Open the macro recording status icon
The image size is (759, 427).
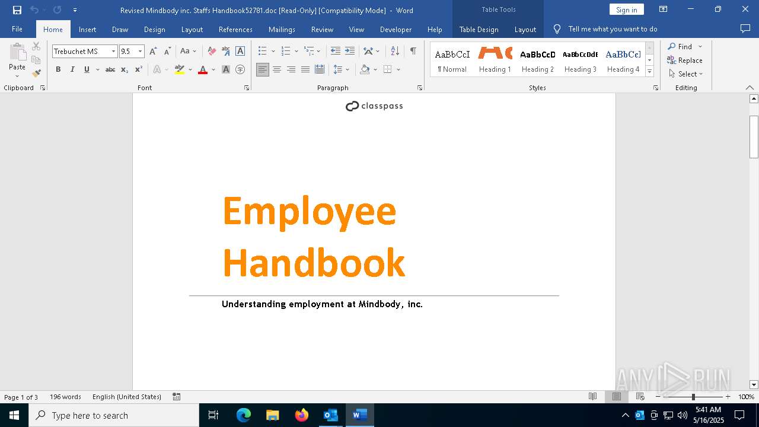pos(176,397)
